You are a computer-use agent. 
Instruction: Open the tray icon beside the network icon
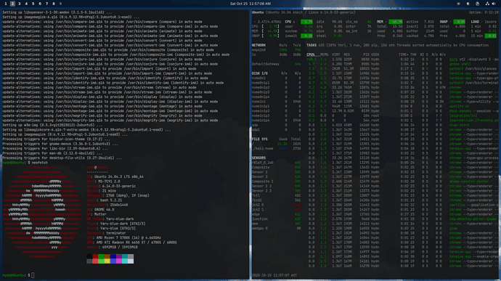coord(477,4)
